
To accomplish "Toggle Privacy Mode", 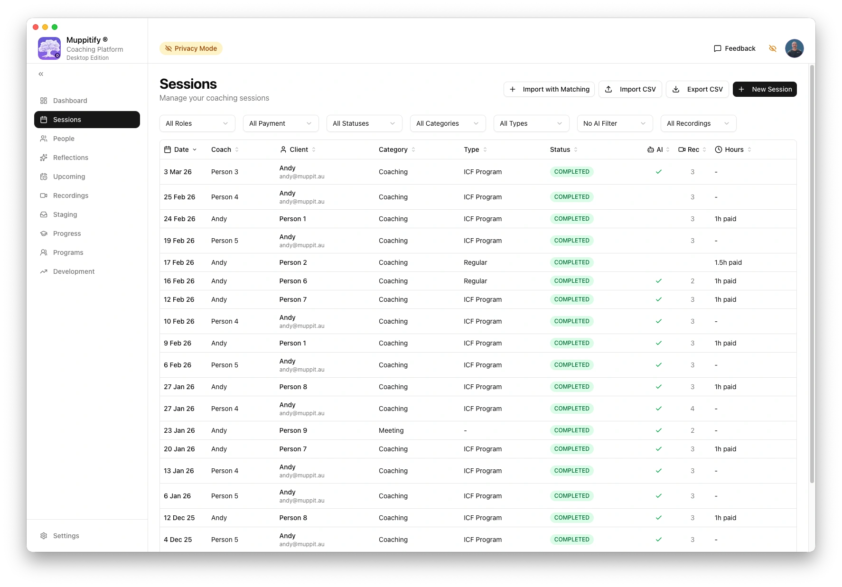I will pos(191,48).
